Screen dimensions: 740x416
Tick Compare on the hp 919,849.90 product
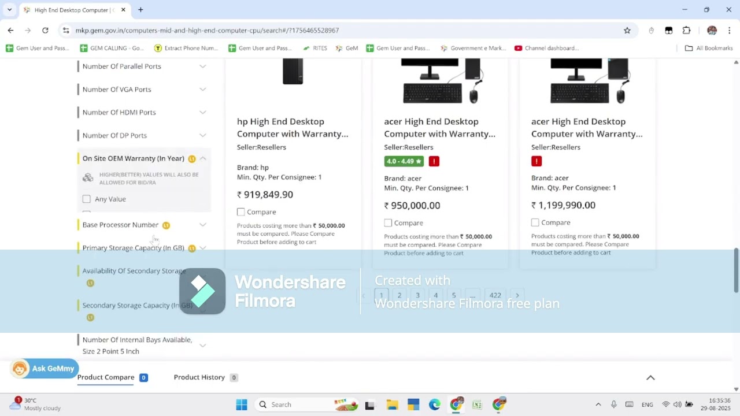pyautogui.click(x=241, y=212)
